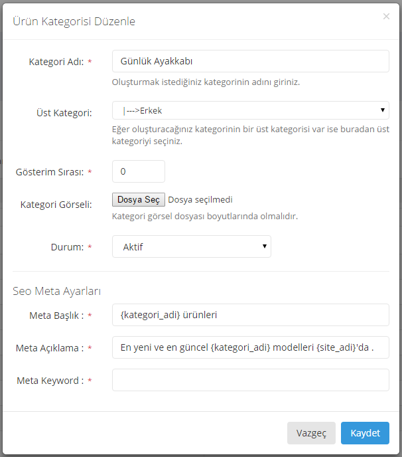Select the Meta Açıklama input box

pyautogui.click(x=250, y=347)
